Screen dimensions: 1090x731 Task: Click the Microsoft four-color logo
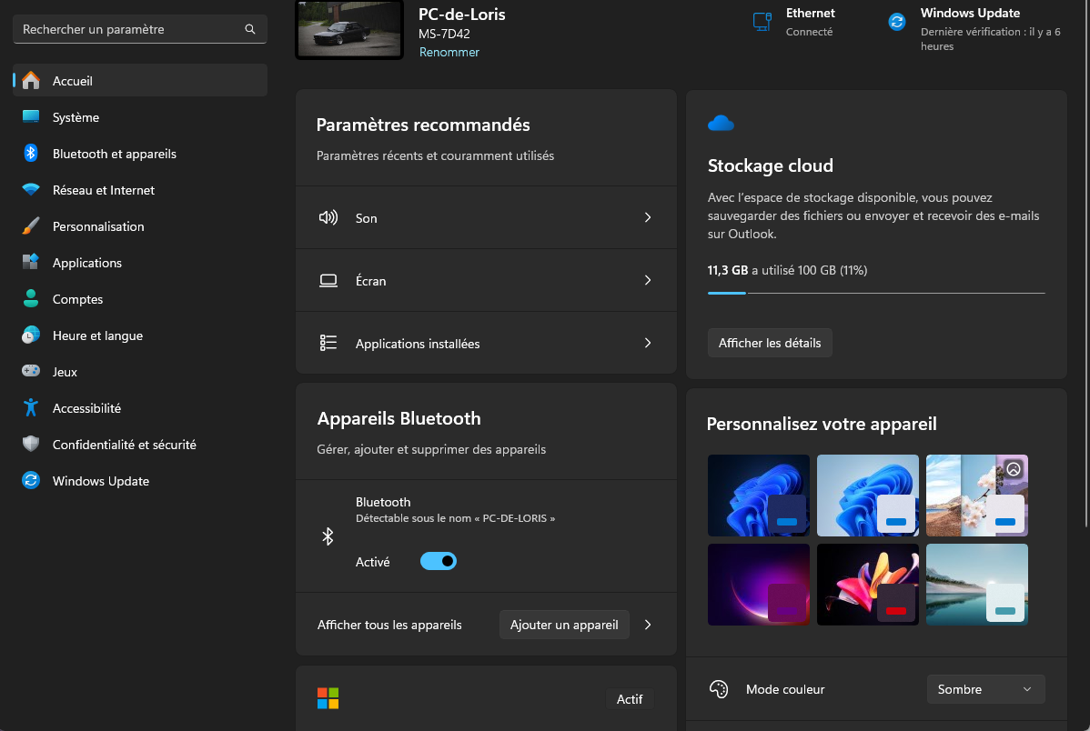point(328,697)
